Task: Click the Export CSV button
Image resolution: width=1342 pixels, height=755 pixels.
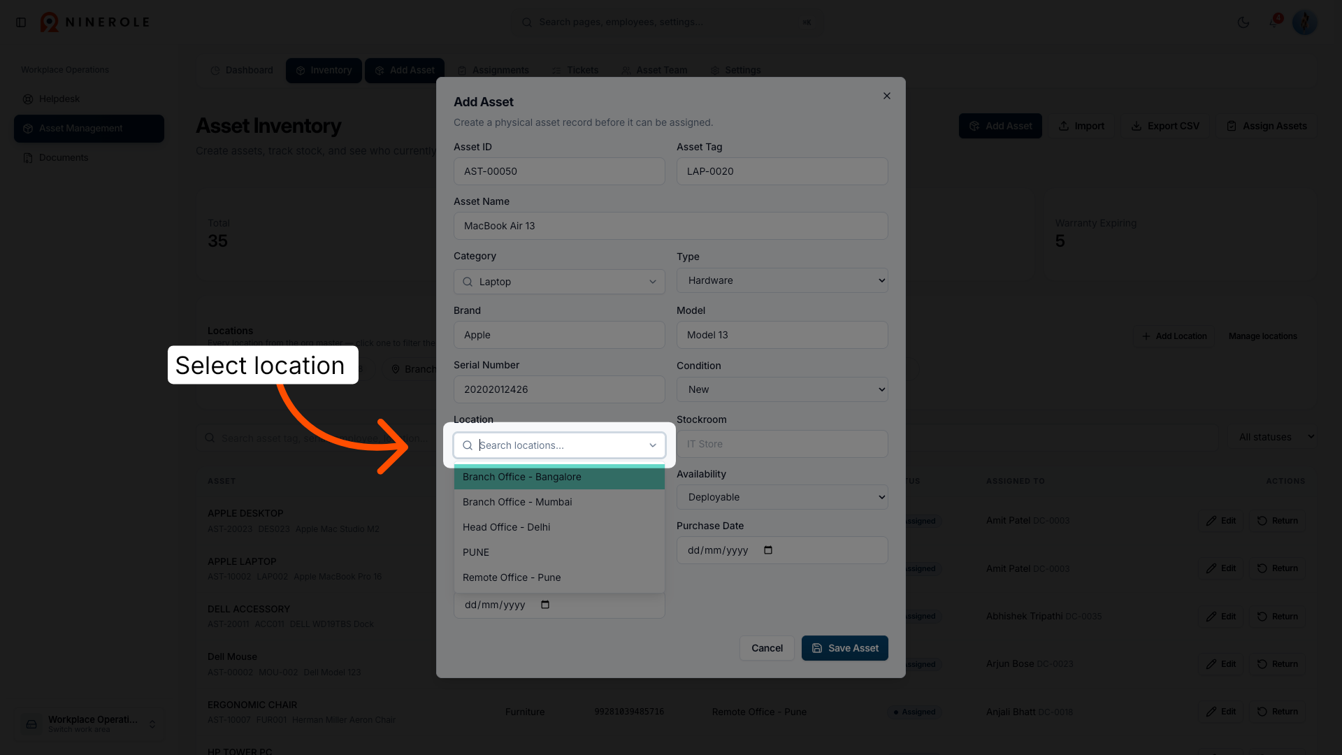Action: coord(1165,126)
